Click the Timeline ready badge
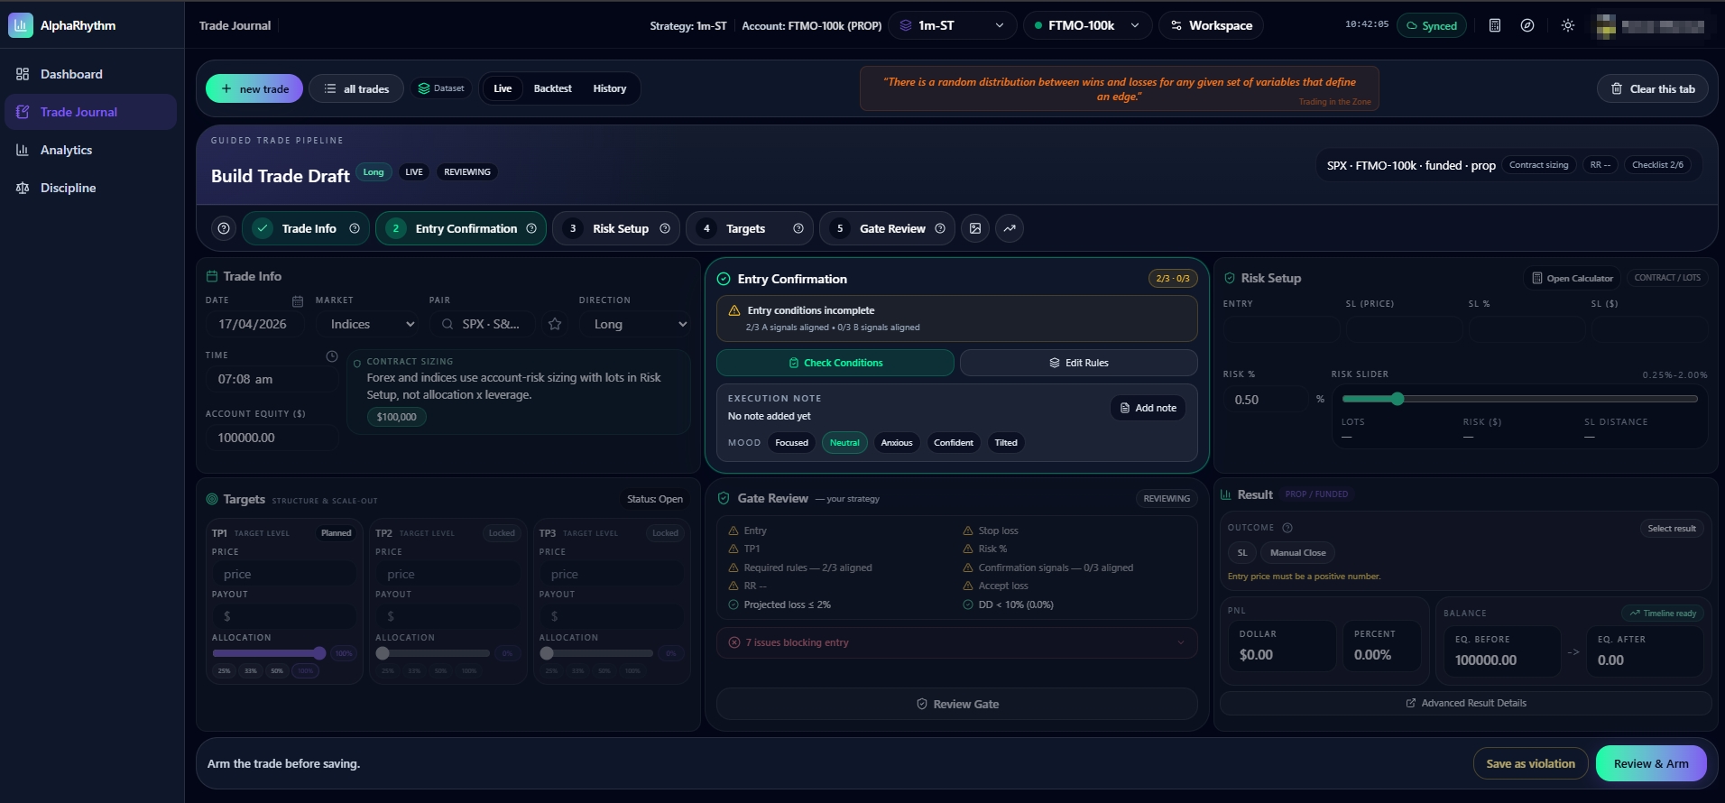This screenshot has height=803, width=1725. 1662,614
